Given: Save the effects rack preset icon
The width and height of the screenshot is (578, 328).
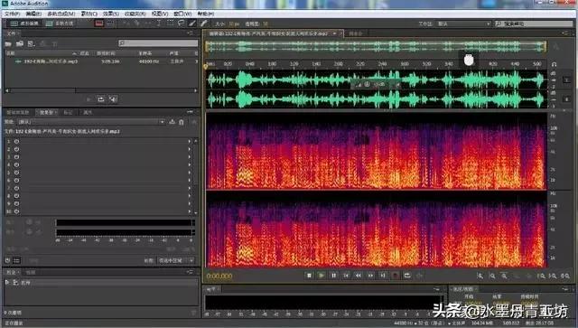Looking at the screenshot, I should [172, 122].
